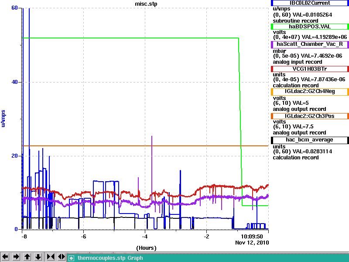Image resolution: width=349 pixels, height=262 pixels.
Task: Click the x-axis tick label -4
Action: [145, 237]
